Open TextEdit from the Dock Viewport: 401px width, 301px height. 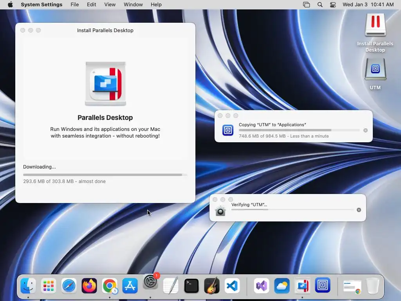click(x=171, y=285)
